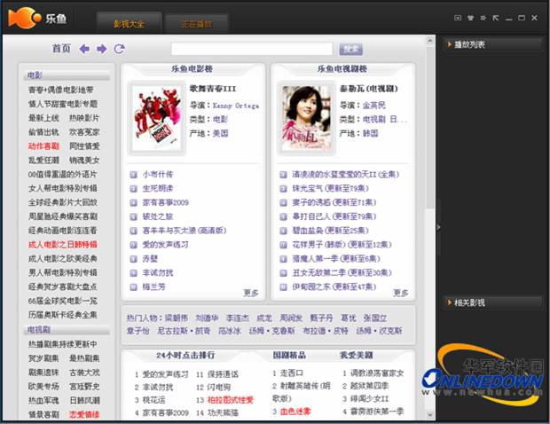Expand the 播放列表 panel arrow
The width and height of the screenshot is (550, 424).
coord(450,44)
